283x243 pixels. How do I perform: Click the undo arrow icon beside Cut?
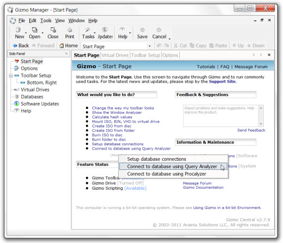pos(159,46)
